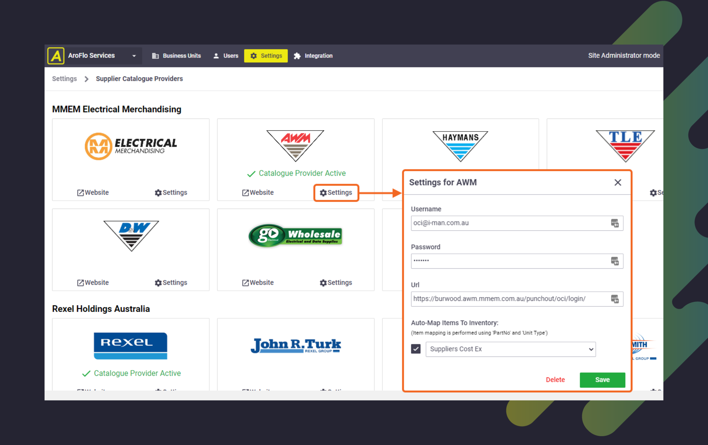The width and height of the screenshot is (708, 445).
Task: Click the Go Wholesale supplier logo
Action: [x=296, y=236]
